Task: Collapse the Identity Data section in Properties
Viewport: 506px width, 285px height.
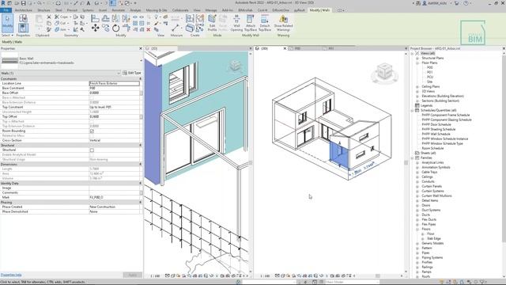Action: click(141, 183)
